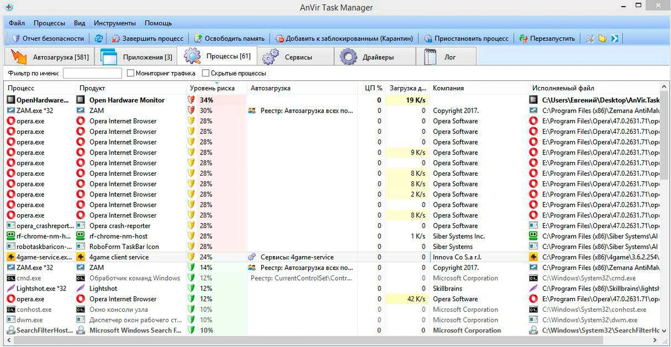Sort by the ЦП % column header
Viewport: 671px width, 347px height.
(372, 88)
